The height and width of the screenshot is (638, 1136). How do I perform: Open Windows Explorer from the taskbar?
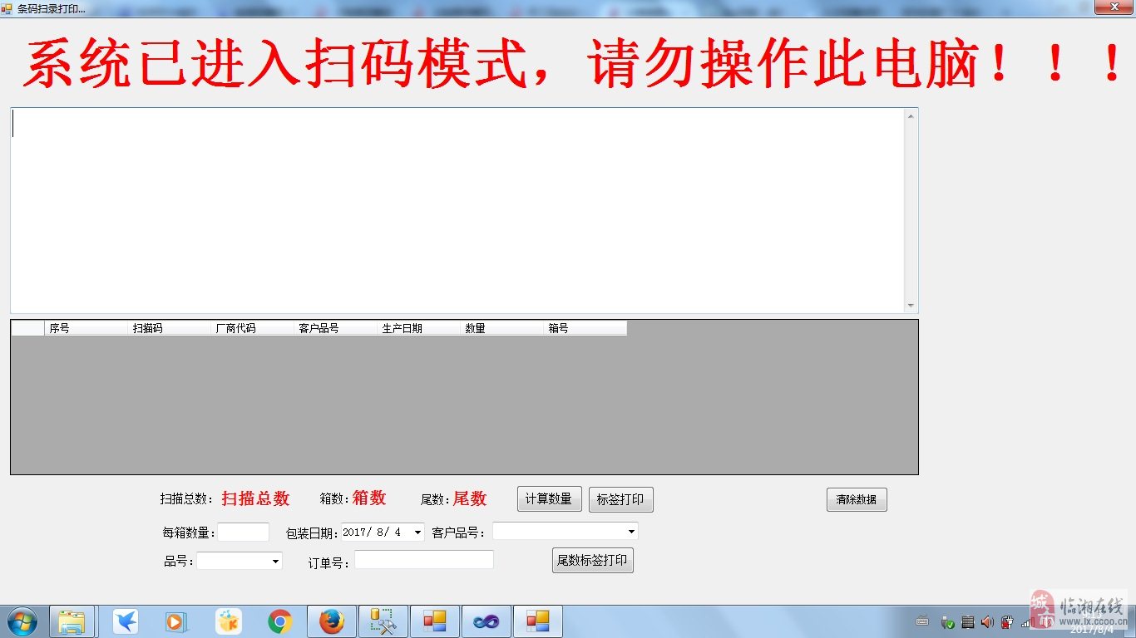[72, 620]
